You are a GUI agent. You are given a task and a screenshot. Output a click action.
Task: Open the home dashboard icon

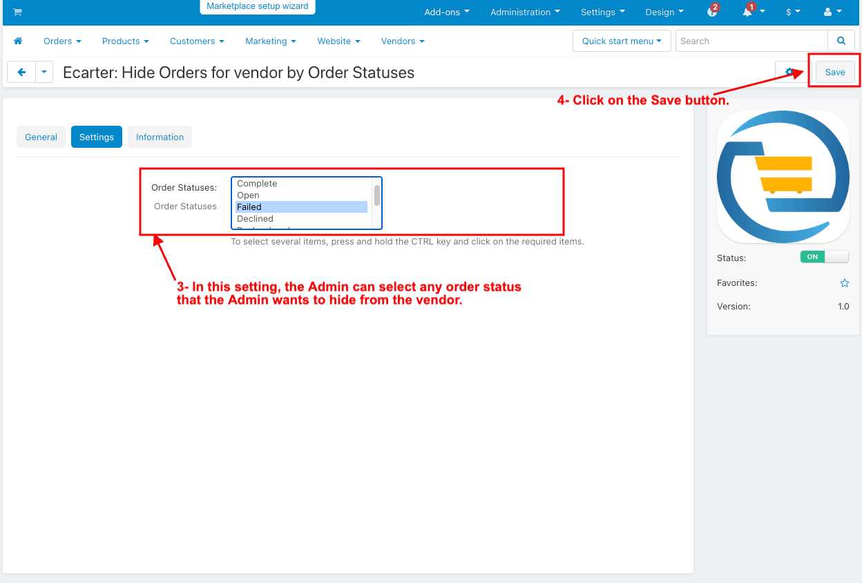point(18,41)
